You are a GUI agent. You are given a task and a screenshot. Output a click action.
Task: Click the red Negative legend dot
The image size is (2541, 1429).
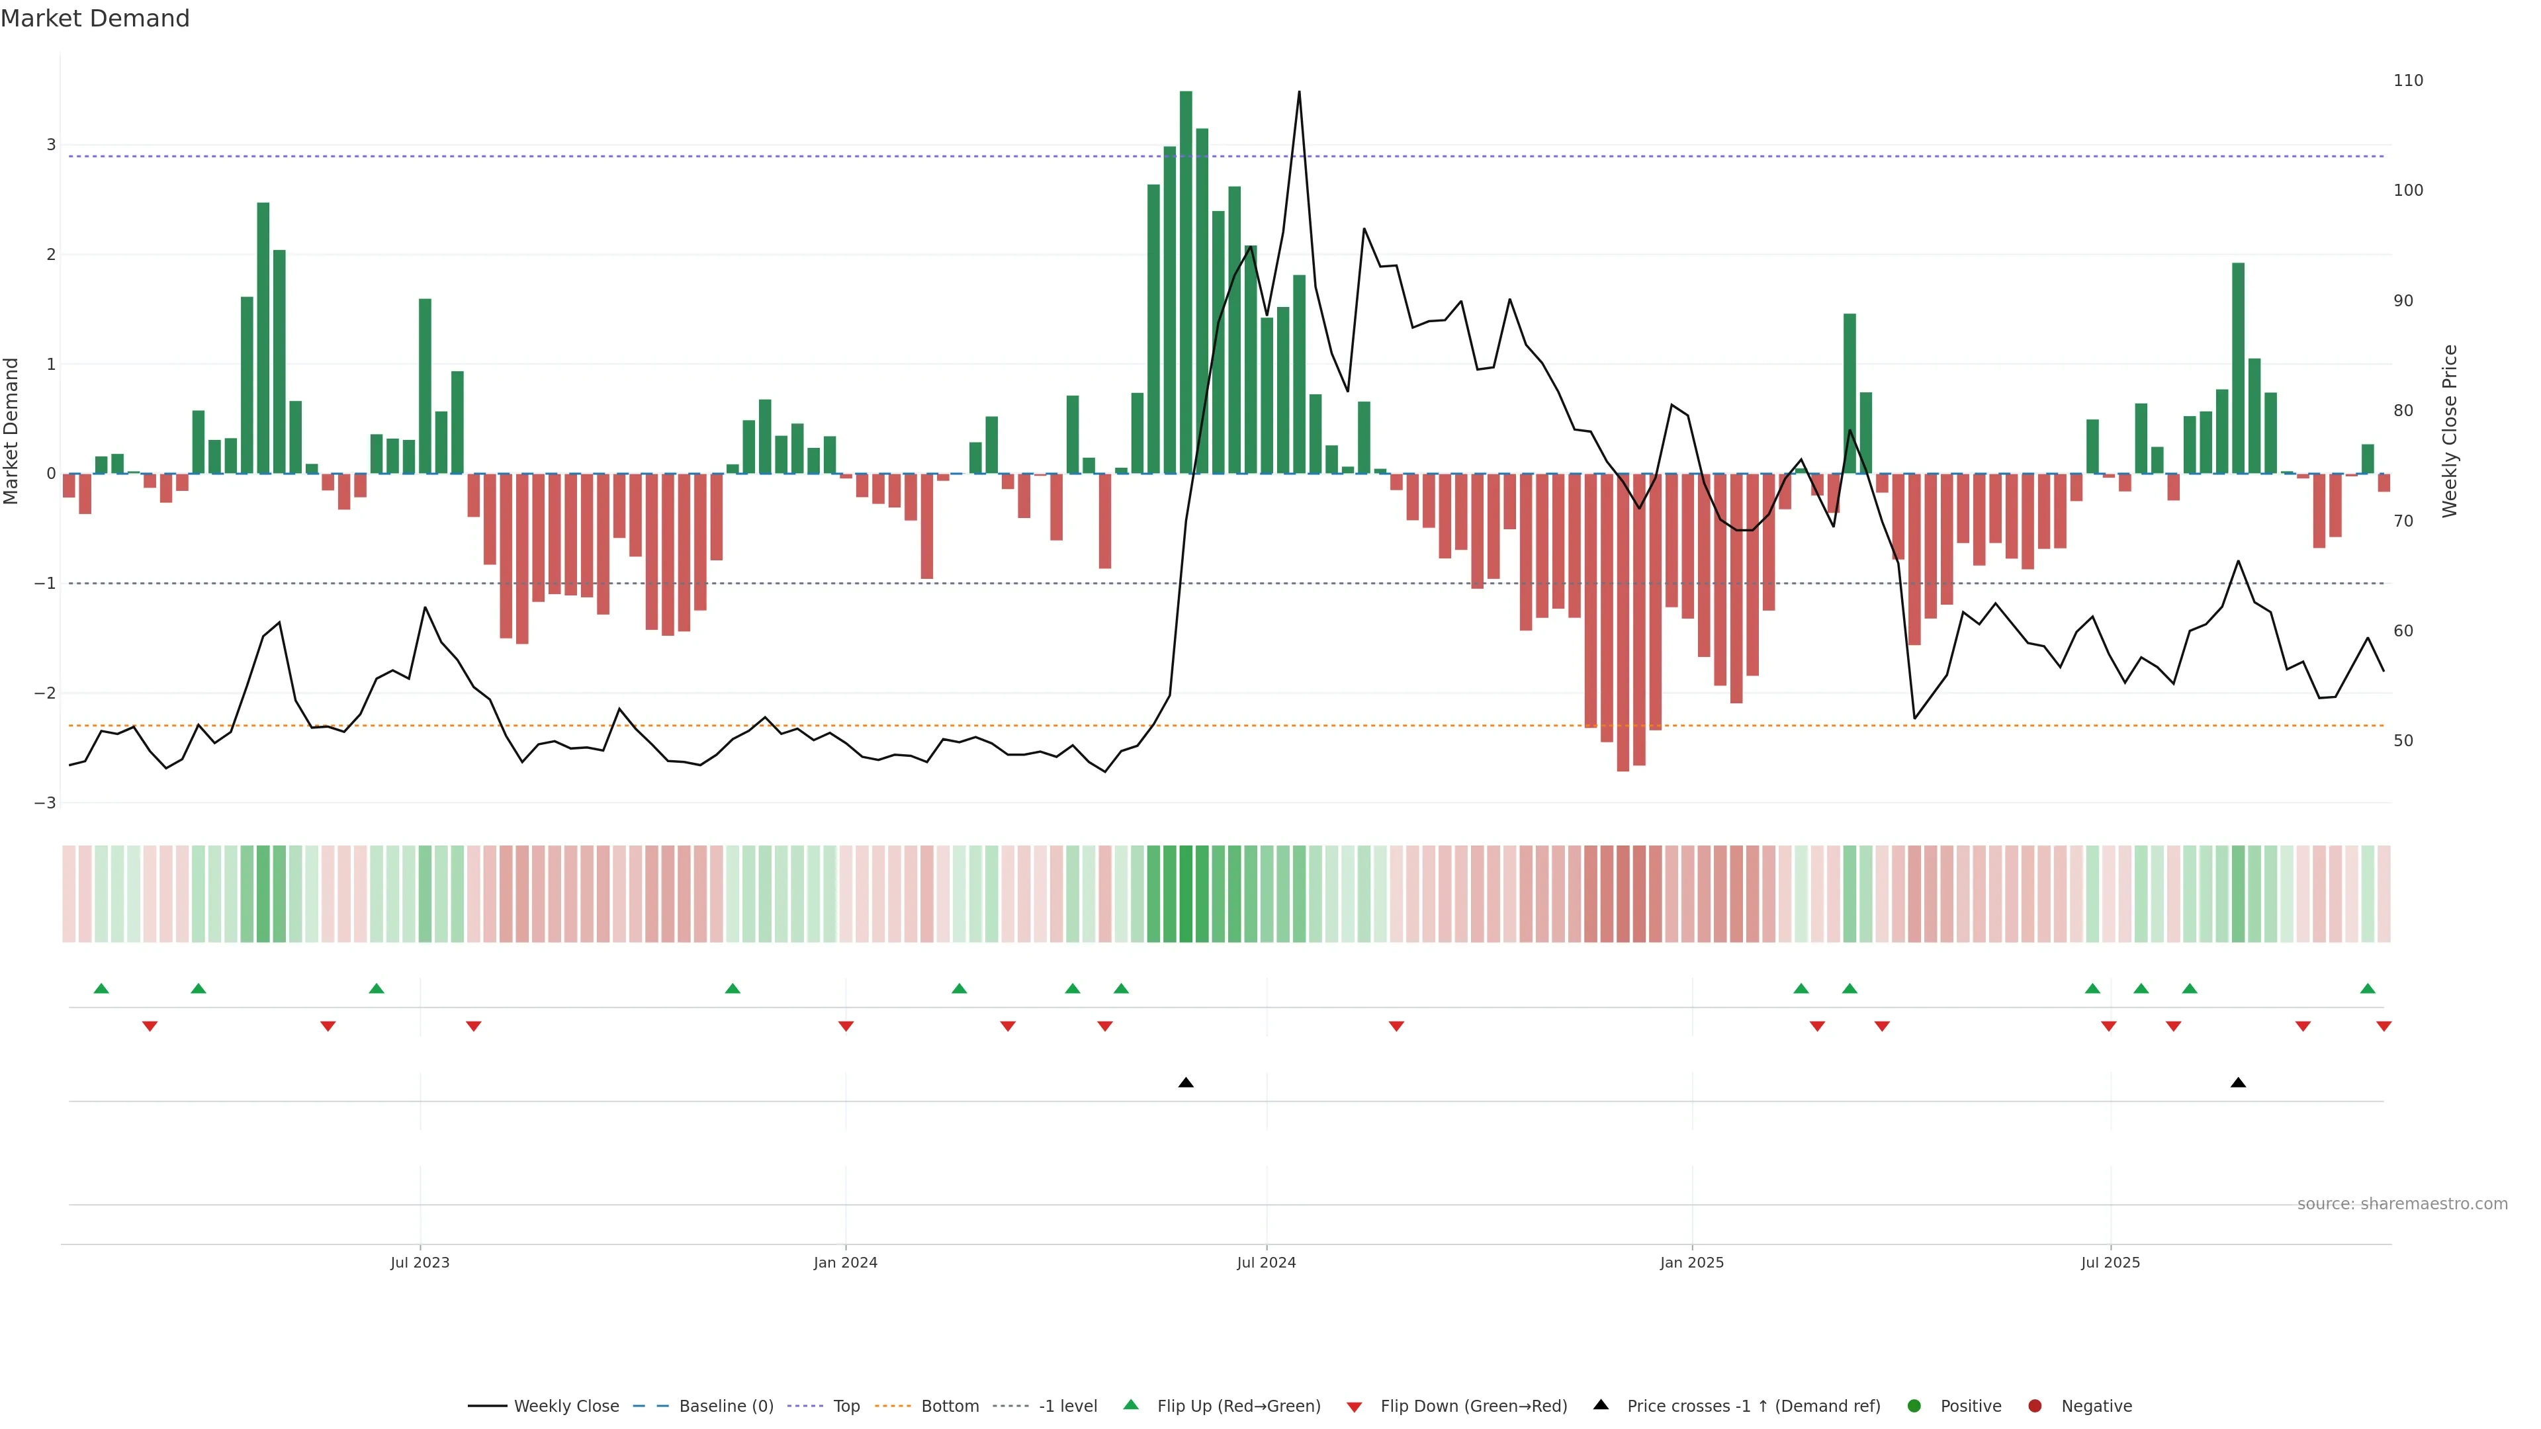2035,1405
